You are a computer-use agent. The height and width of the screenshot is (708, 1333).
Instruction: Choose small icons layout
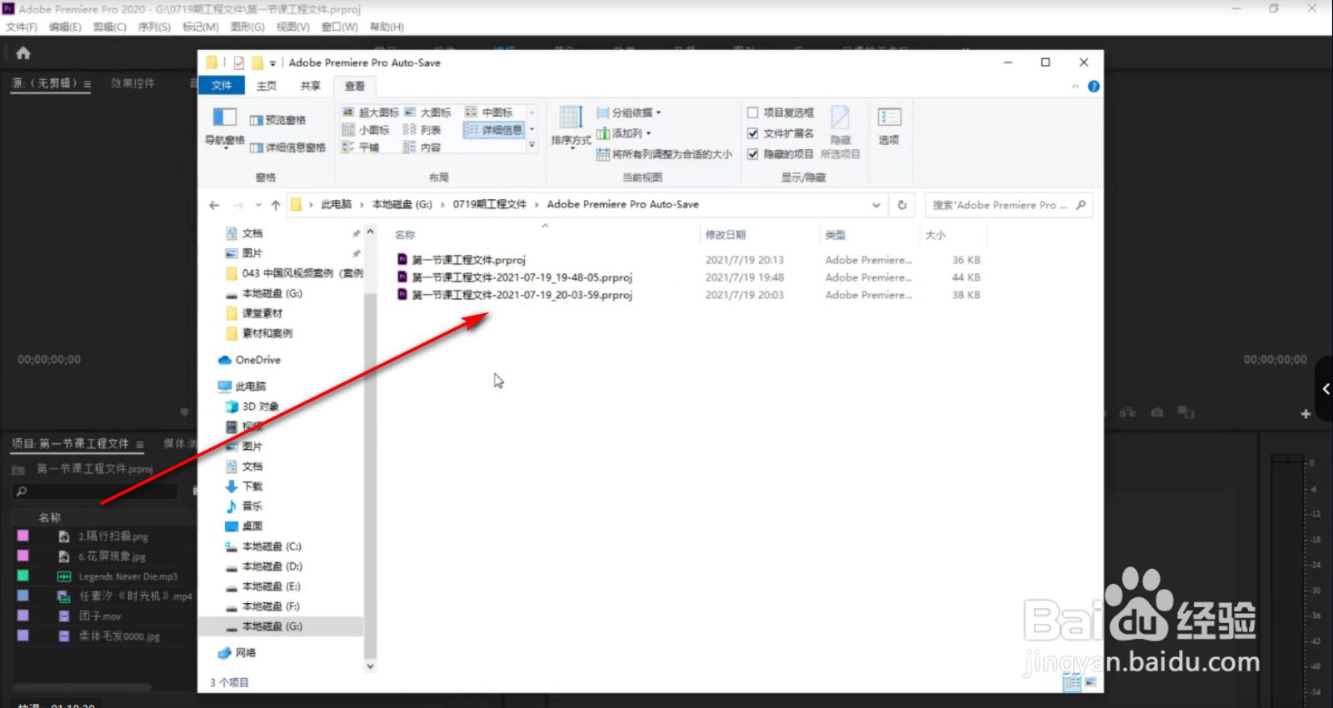tap(366, 130)
